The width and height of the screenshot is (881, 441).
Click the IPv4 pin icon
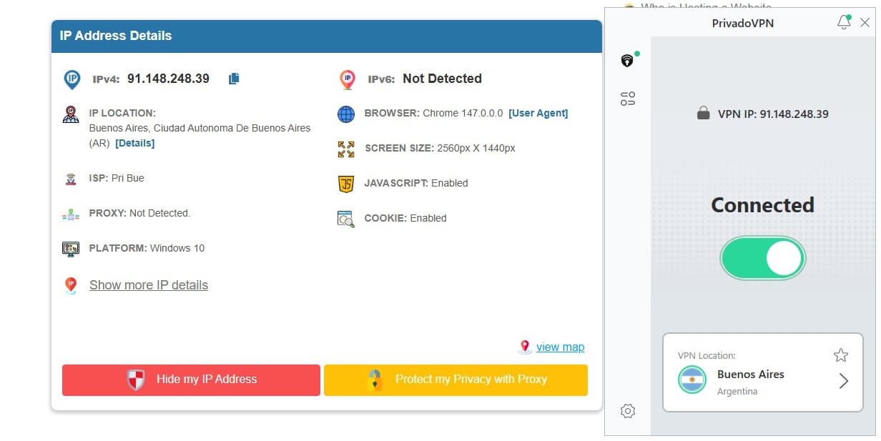[x=72, y=79]
